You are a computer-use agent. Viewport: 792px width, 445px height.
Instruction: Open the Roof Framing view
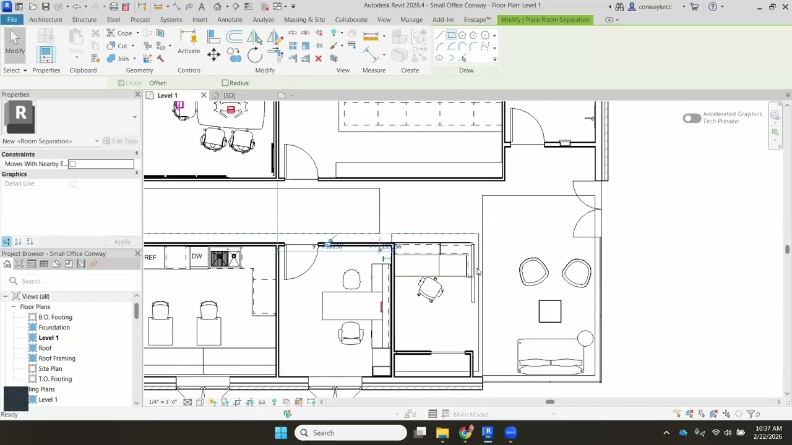57,358
